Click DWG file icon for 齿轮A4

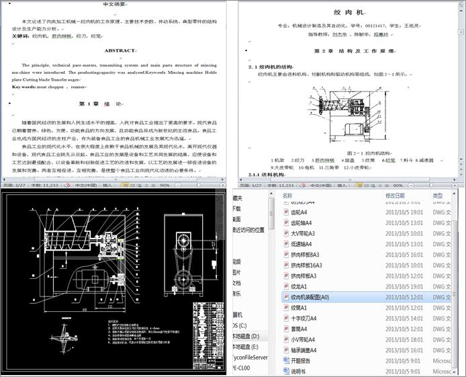(x=286, y=212)
